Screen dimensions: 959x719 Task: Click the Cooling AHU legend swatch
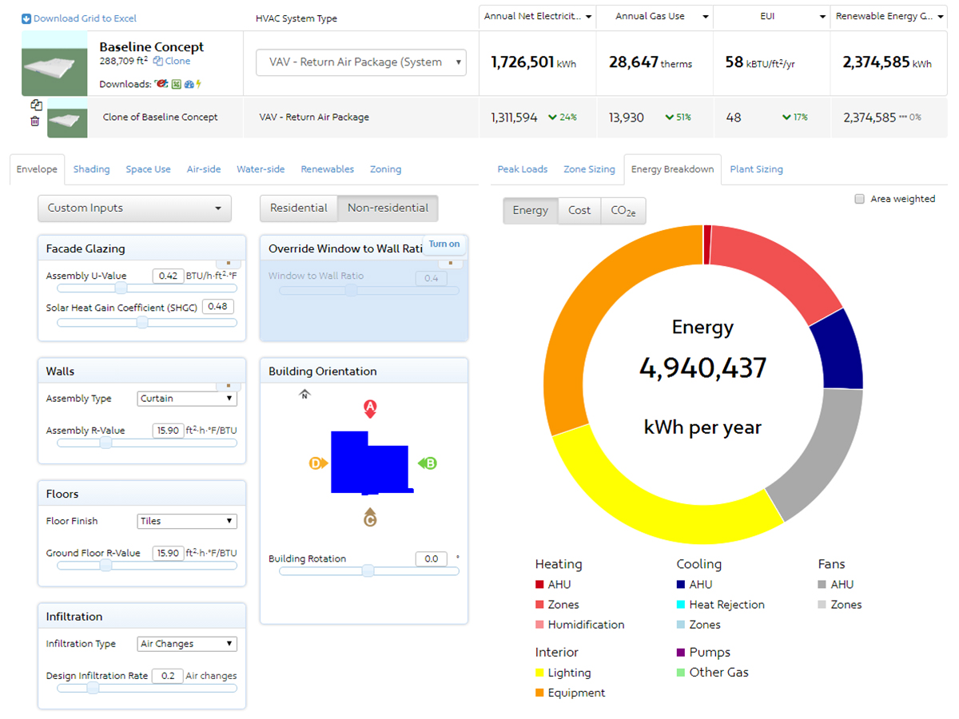[681, 585]
